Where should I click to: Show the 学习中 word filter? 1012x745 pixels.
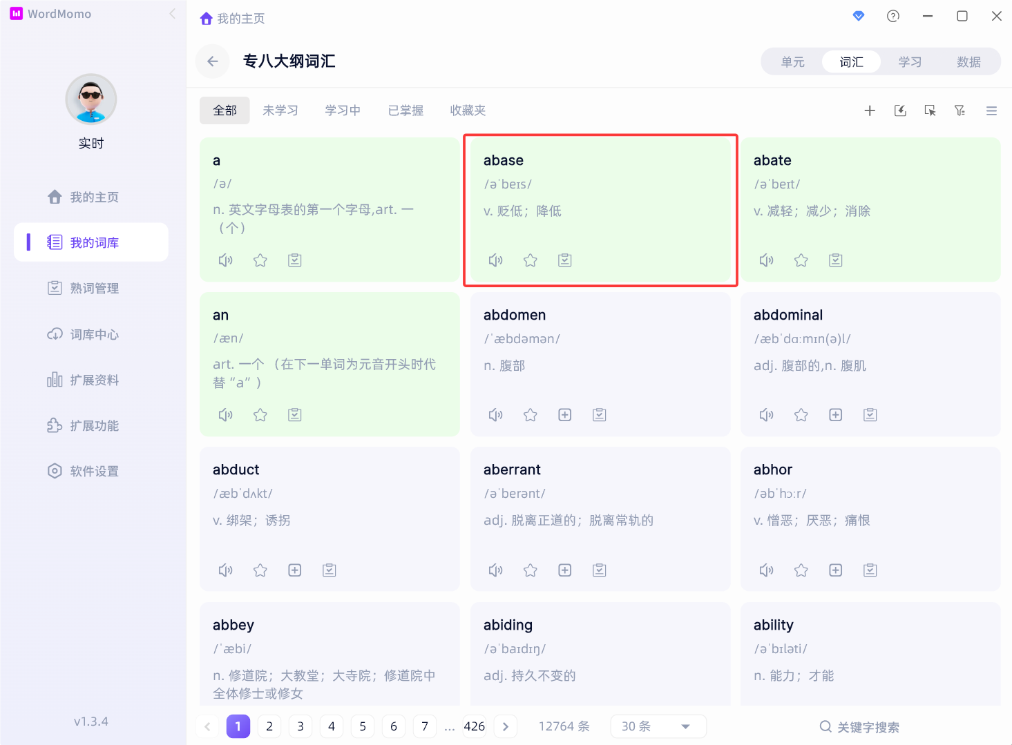[343, 110]
